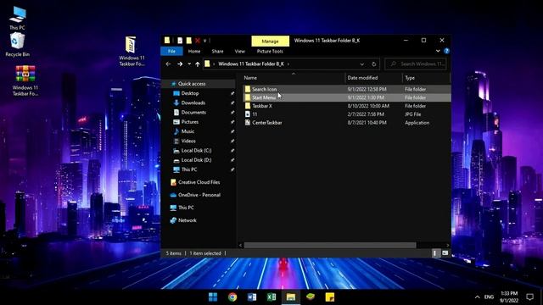Show hidden system tray icons
Image resolution: width=543 pixels, height=305 pixels.
[x=477, y=297]
